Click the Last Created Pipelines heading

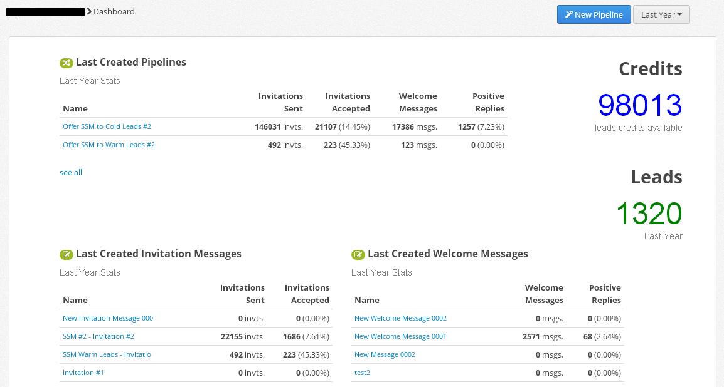(131, 62)
